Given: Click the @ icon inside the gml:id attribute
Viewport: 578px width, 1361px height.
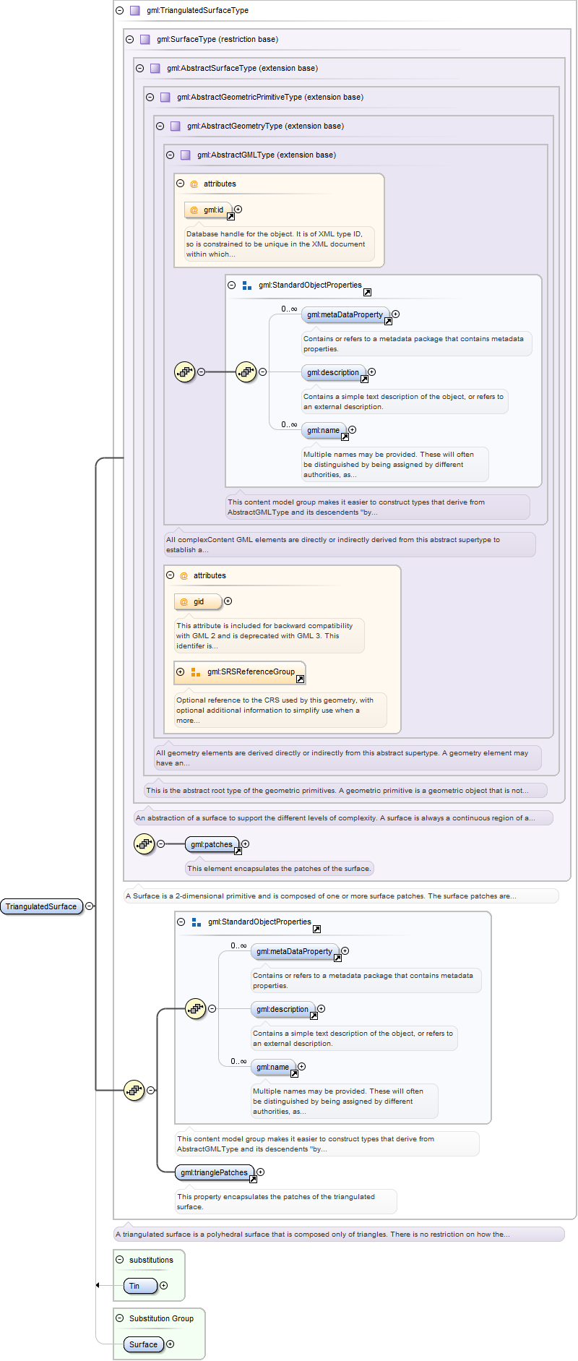Looking at the screenshot, I should [x=194, y=210].
